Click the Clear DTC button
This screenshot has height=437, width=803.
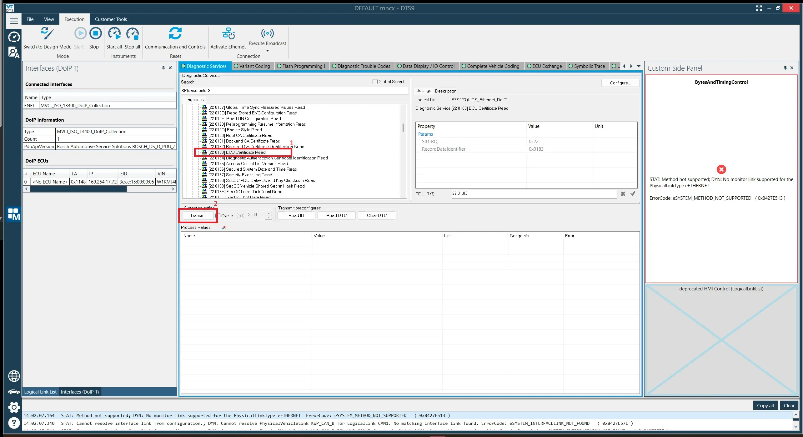click(377, 215)
